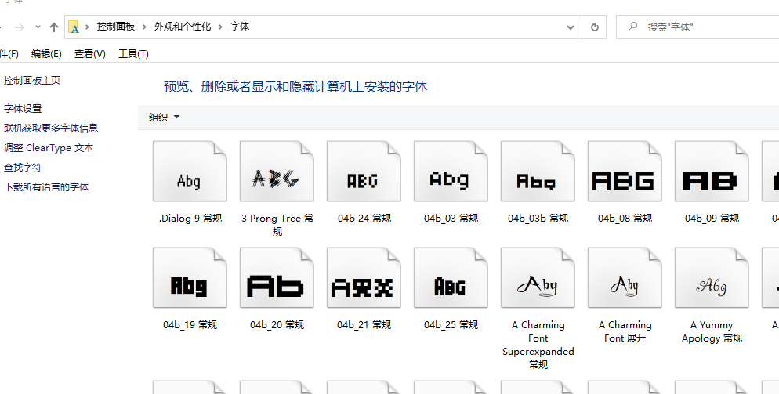Image resolution: width=779 pixels, height=394 pixels.
Task: Expand chevron after 外观和个性化 breadcrumb
Action: pos(220,27)
